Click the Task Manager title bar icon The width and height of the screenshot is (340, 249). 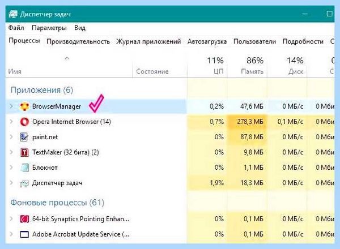tap(13, 14)
